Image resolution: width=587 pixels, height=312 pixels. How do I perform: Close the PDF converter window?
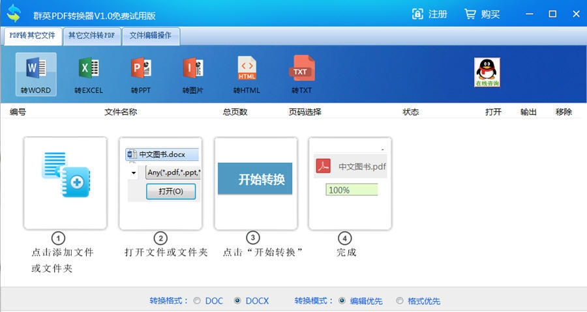coord(576,14)
